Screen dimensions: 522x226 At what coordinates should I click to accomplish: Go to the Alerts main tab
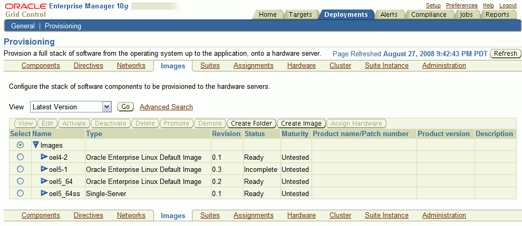[x=389, y=15]
